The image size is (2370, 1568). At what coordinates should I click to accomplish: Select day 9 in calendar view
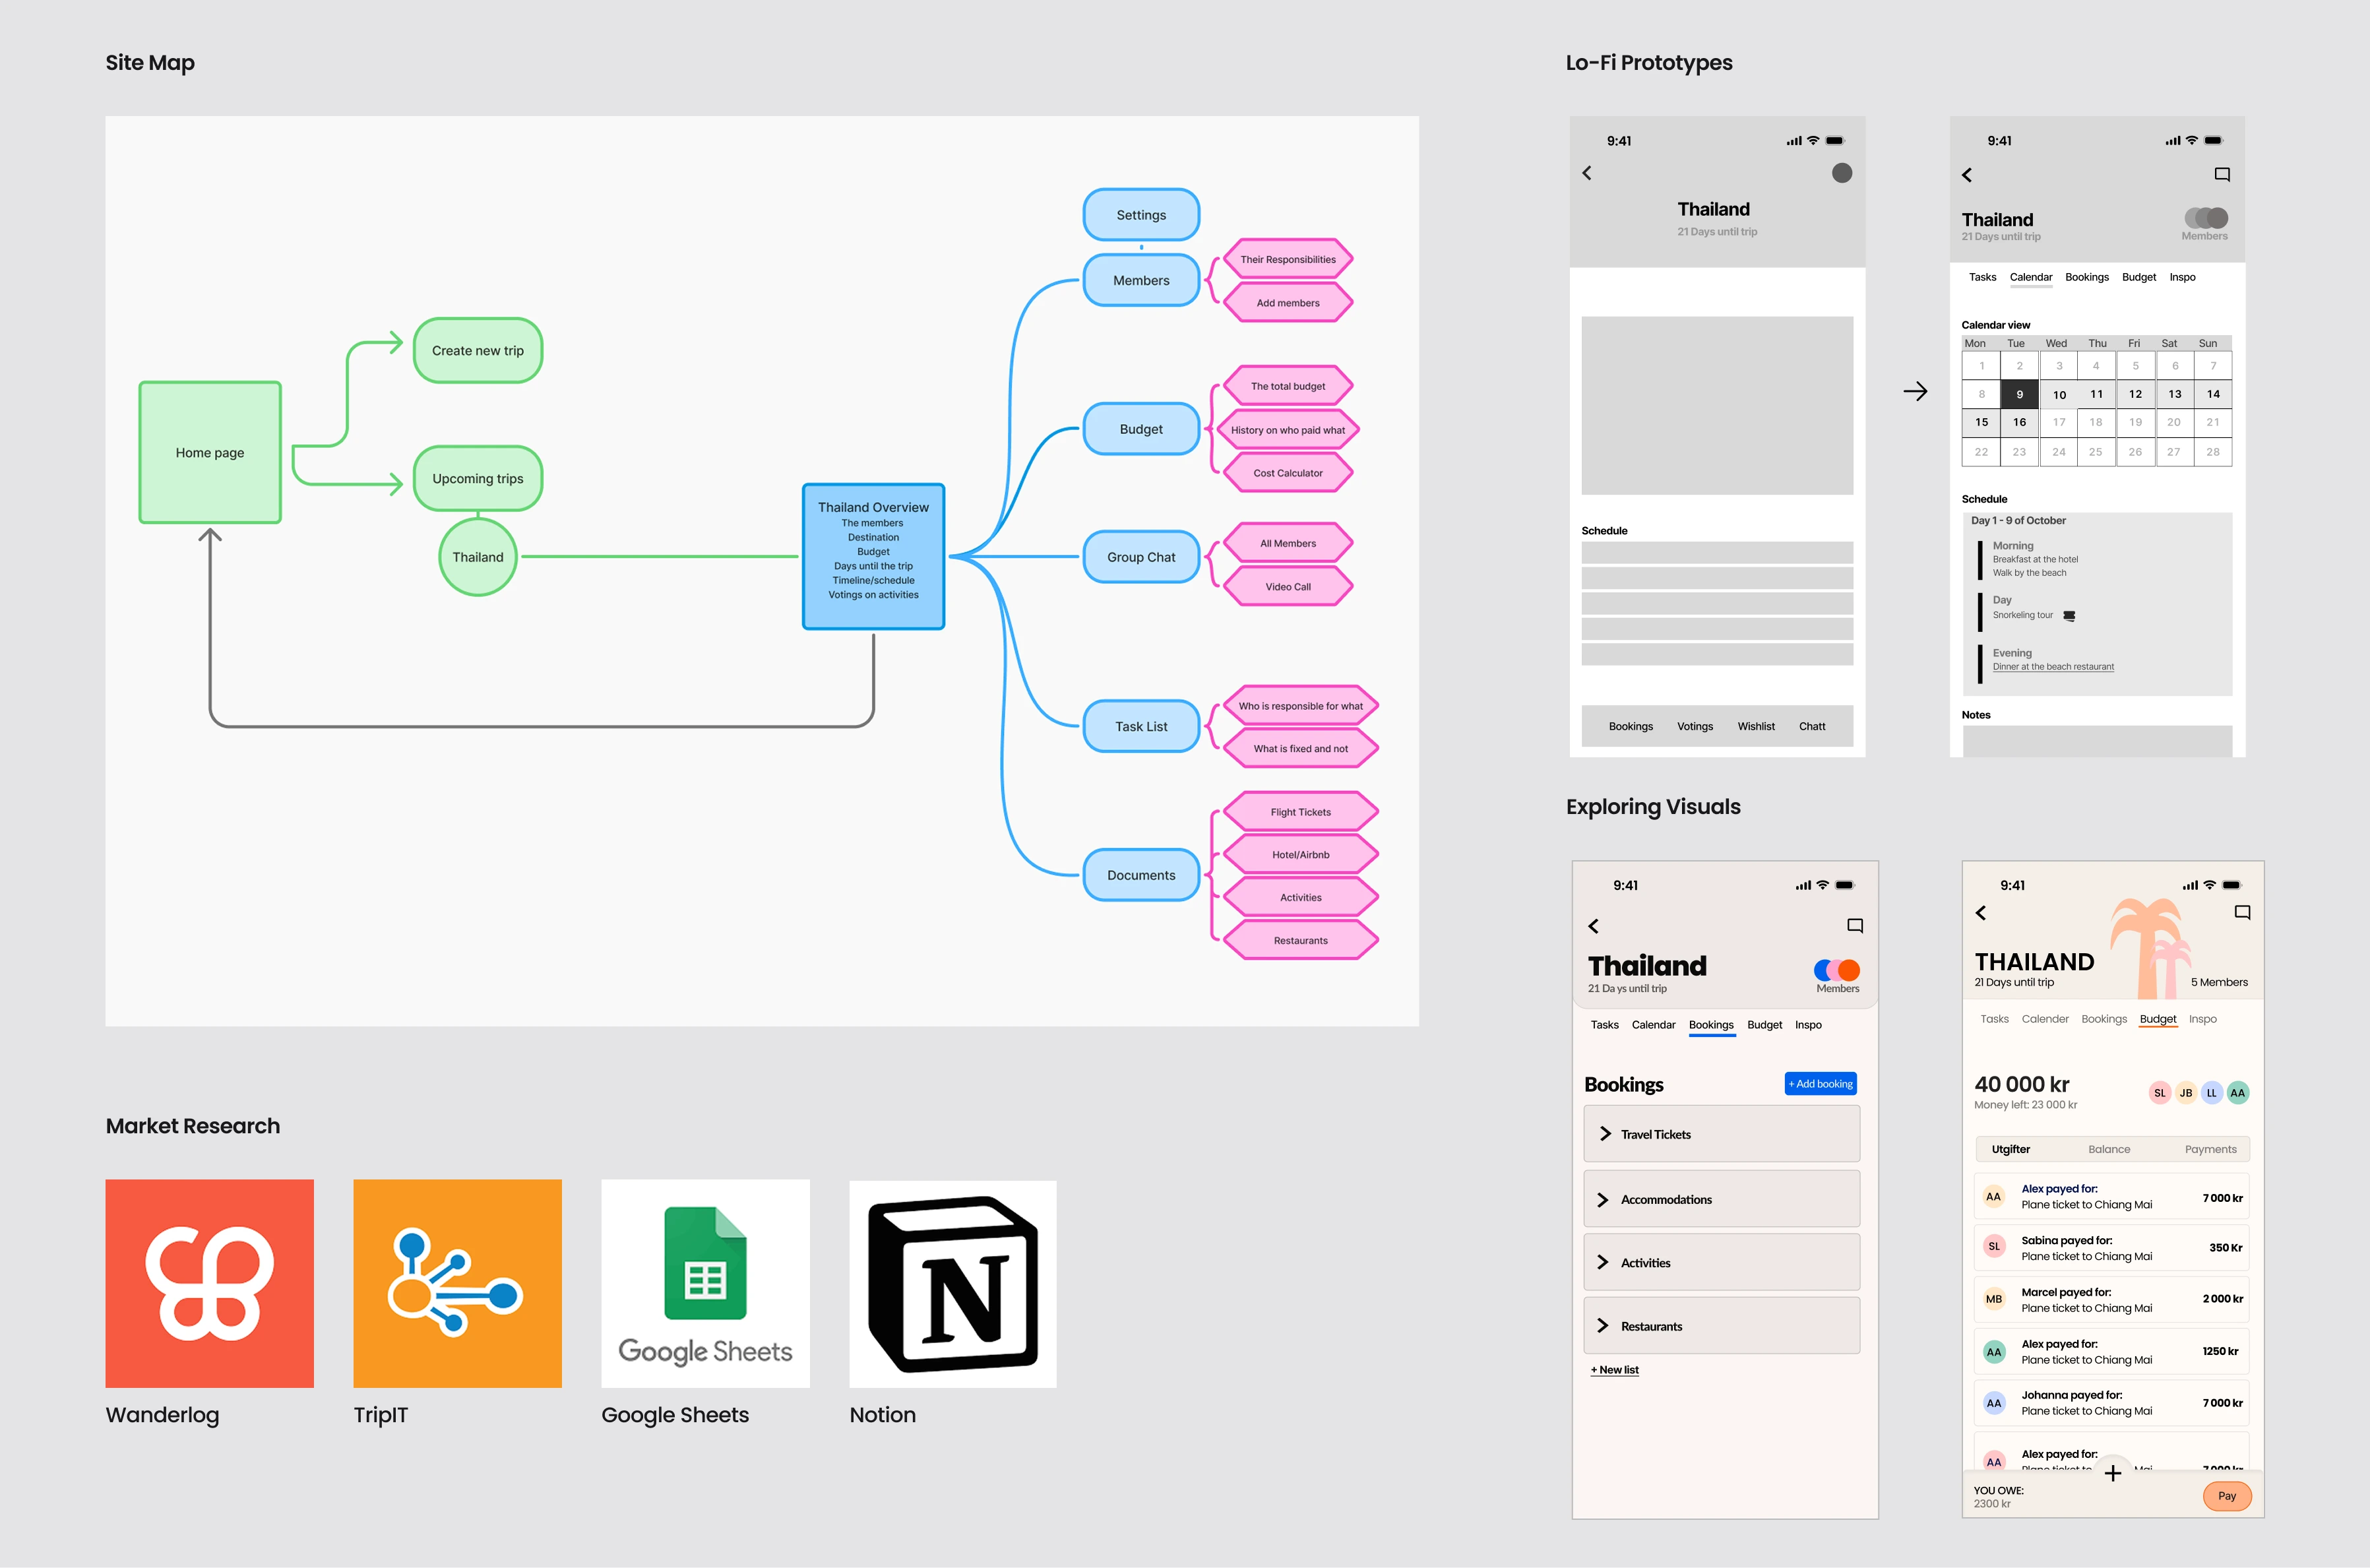pyautogui.click(x=2019, y=394)
